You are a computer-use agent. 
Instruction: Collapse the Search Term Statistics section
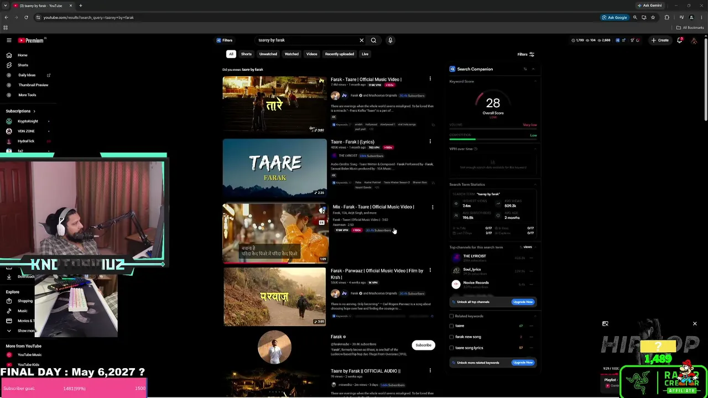coord(535,185)
